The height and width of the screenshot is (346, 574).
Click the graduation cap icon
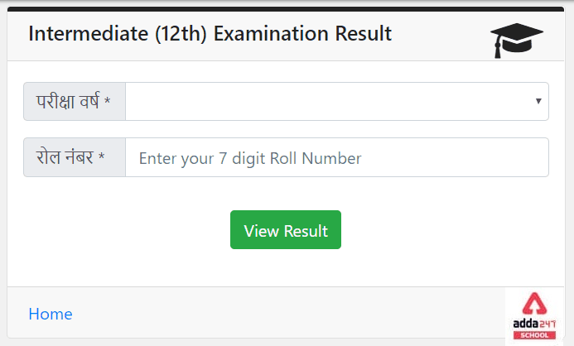517,41
